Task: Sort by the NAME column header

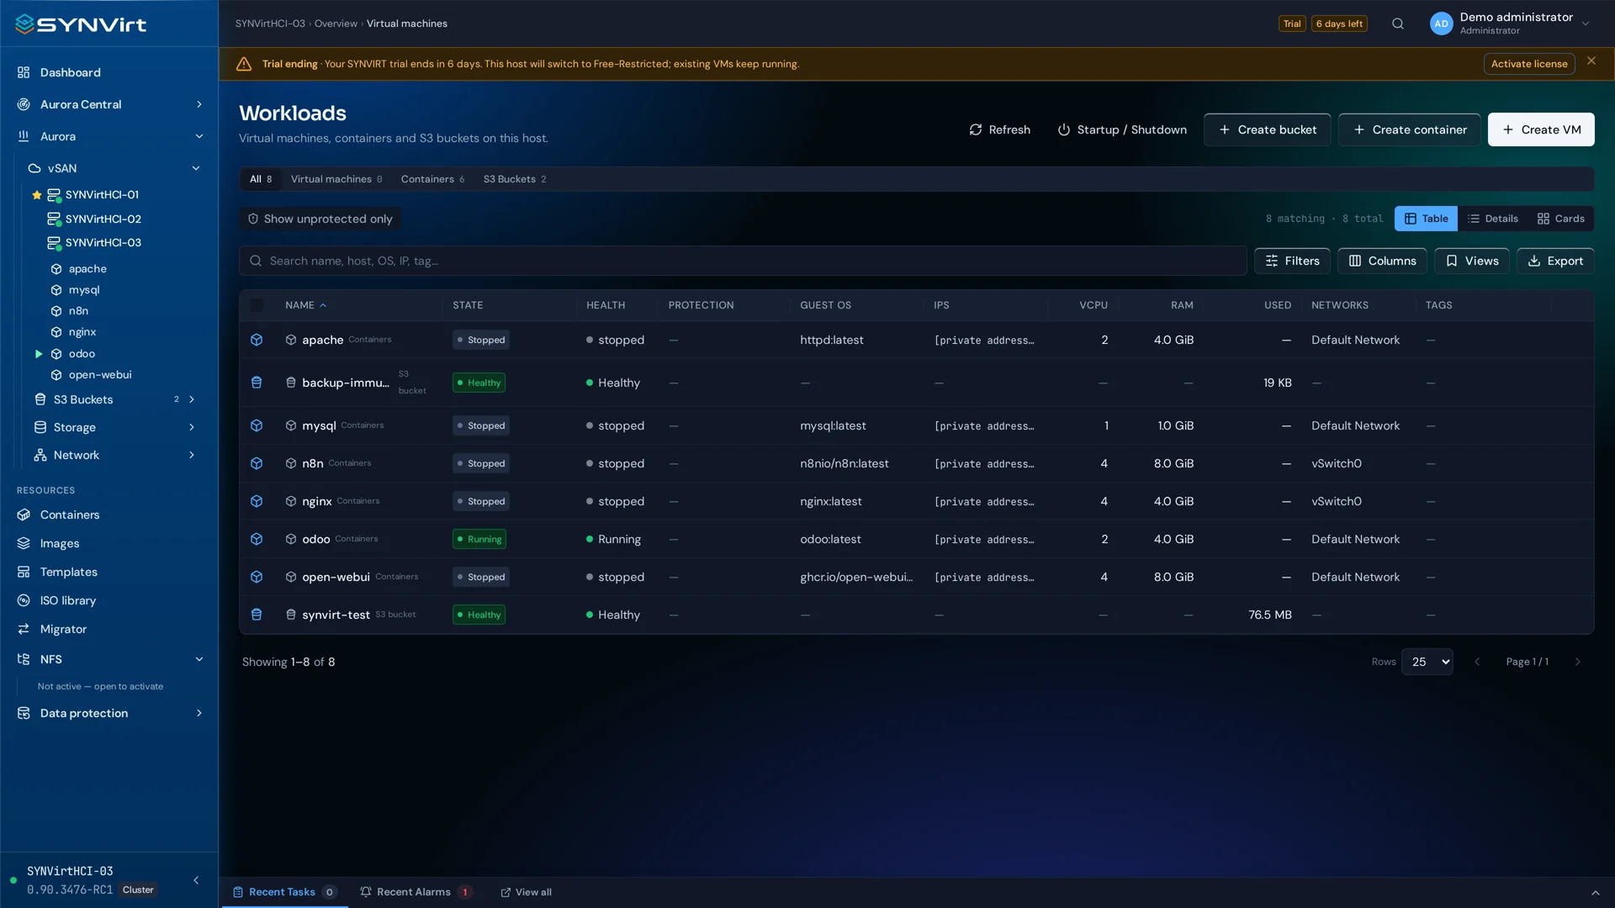Action: [x=304, y=305]
